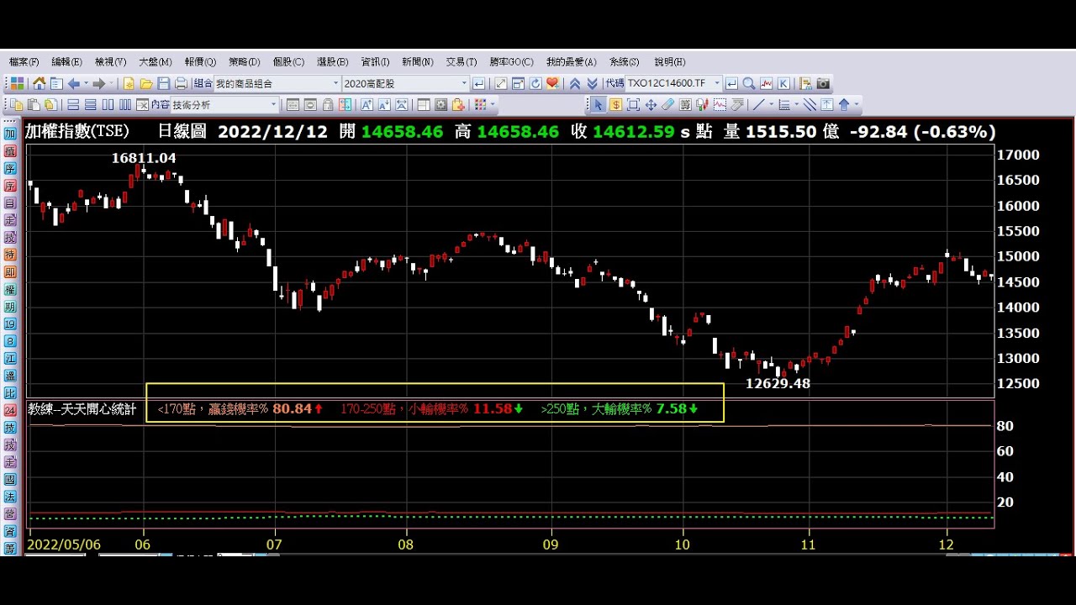
Task: Click the 法 sidebar button
Action: (x=10, y=497)
